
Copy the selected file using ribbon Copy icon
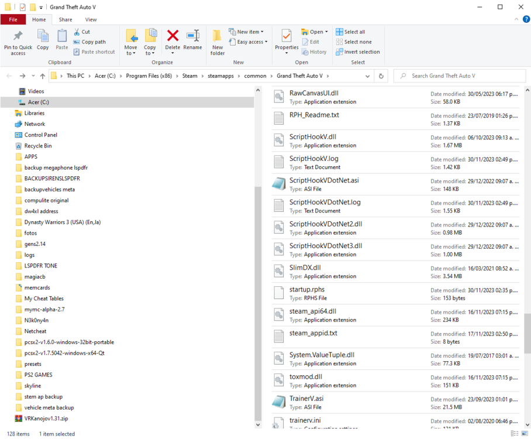(x=42, y=41)
